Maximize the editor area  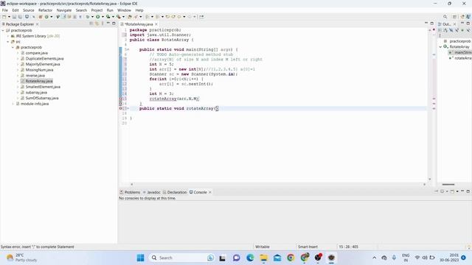(x=432, y=24)
